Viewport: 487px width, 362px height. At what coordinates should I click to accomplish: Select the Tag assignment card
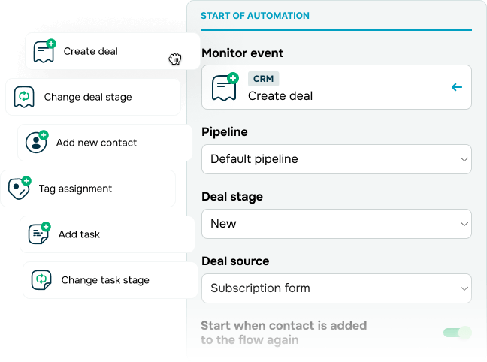click(x=88, y=189)
